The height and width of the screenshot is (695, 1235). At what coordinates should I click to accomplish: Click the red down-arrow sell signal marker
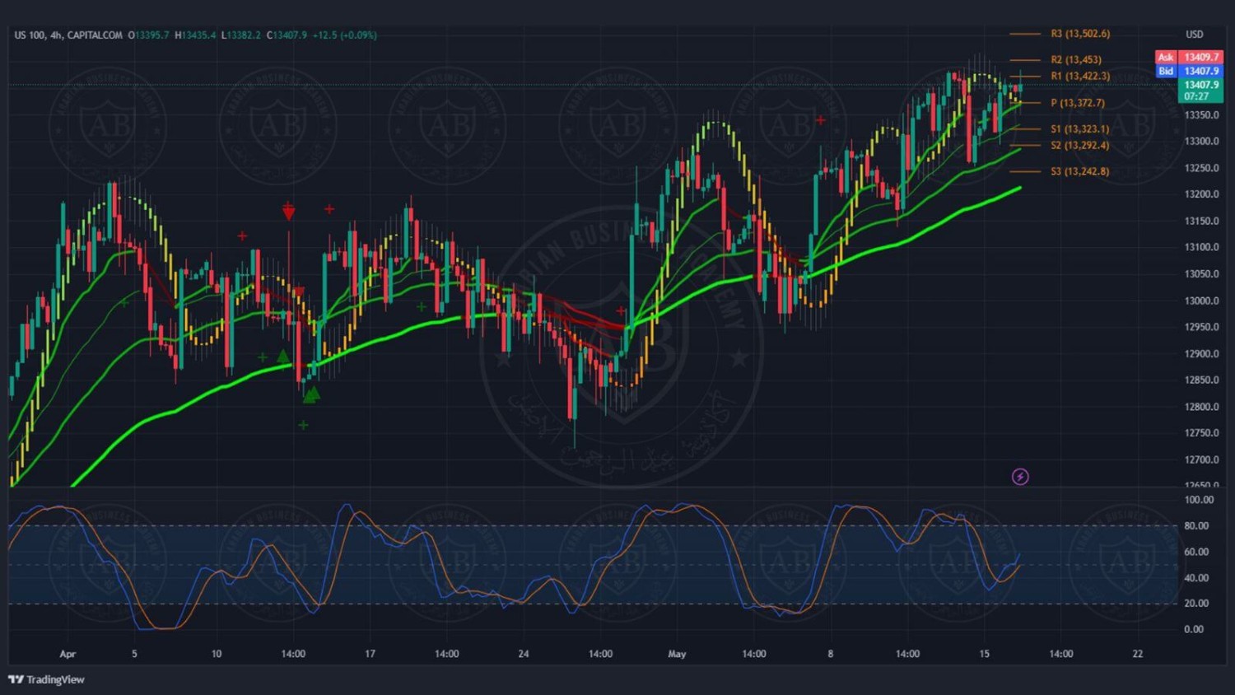point(288,213)
